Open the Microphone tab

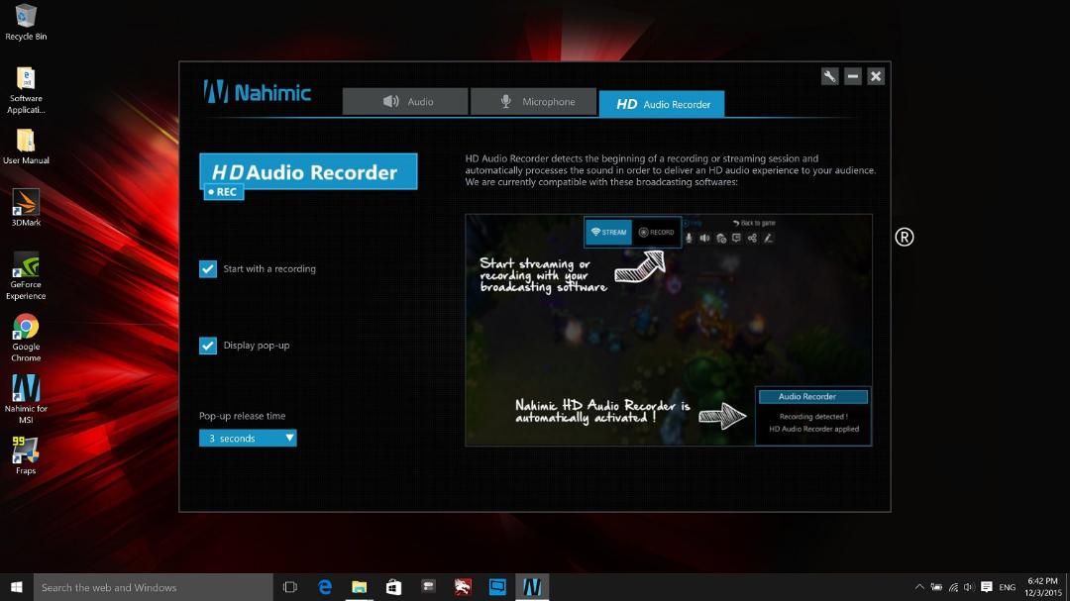(x=534, y=102)
